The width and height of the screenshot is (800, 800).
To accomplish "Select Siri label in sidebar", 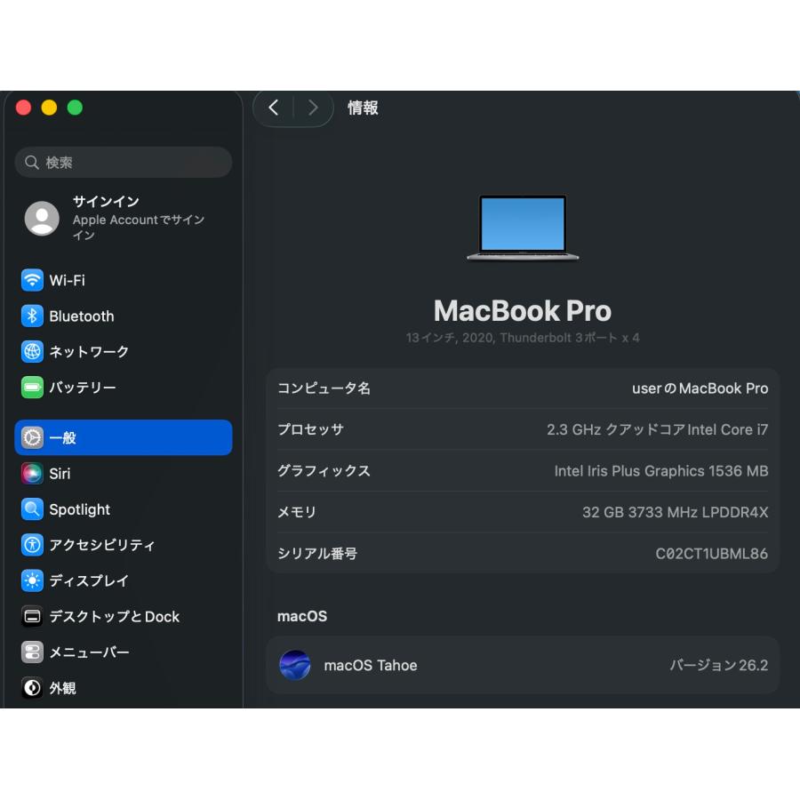I will tap(60, 474).
